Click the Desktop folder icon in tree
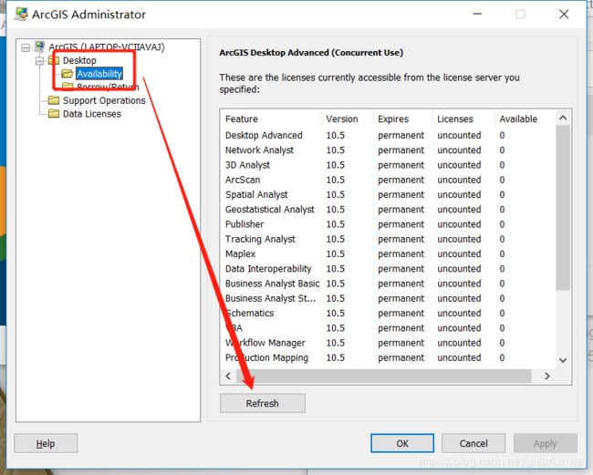The image size is (593, 475). click(x=54, y=59)
